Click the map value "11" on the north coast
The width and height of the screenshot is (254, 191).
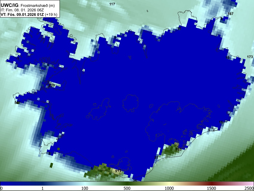point(179,28)
